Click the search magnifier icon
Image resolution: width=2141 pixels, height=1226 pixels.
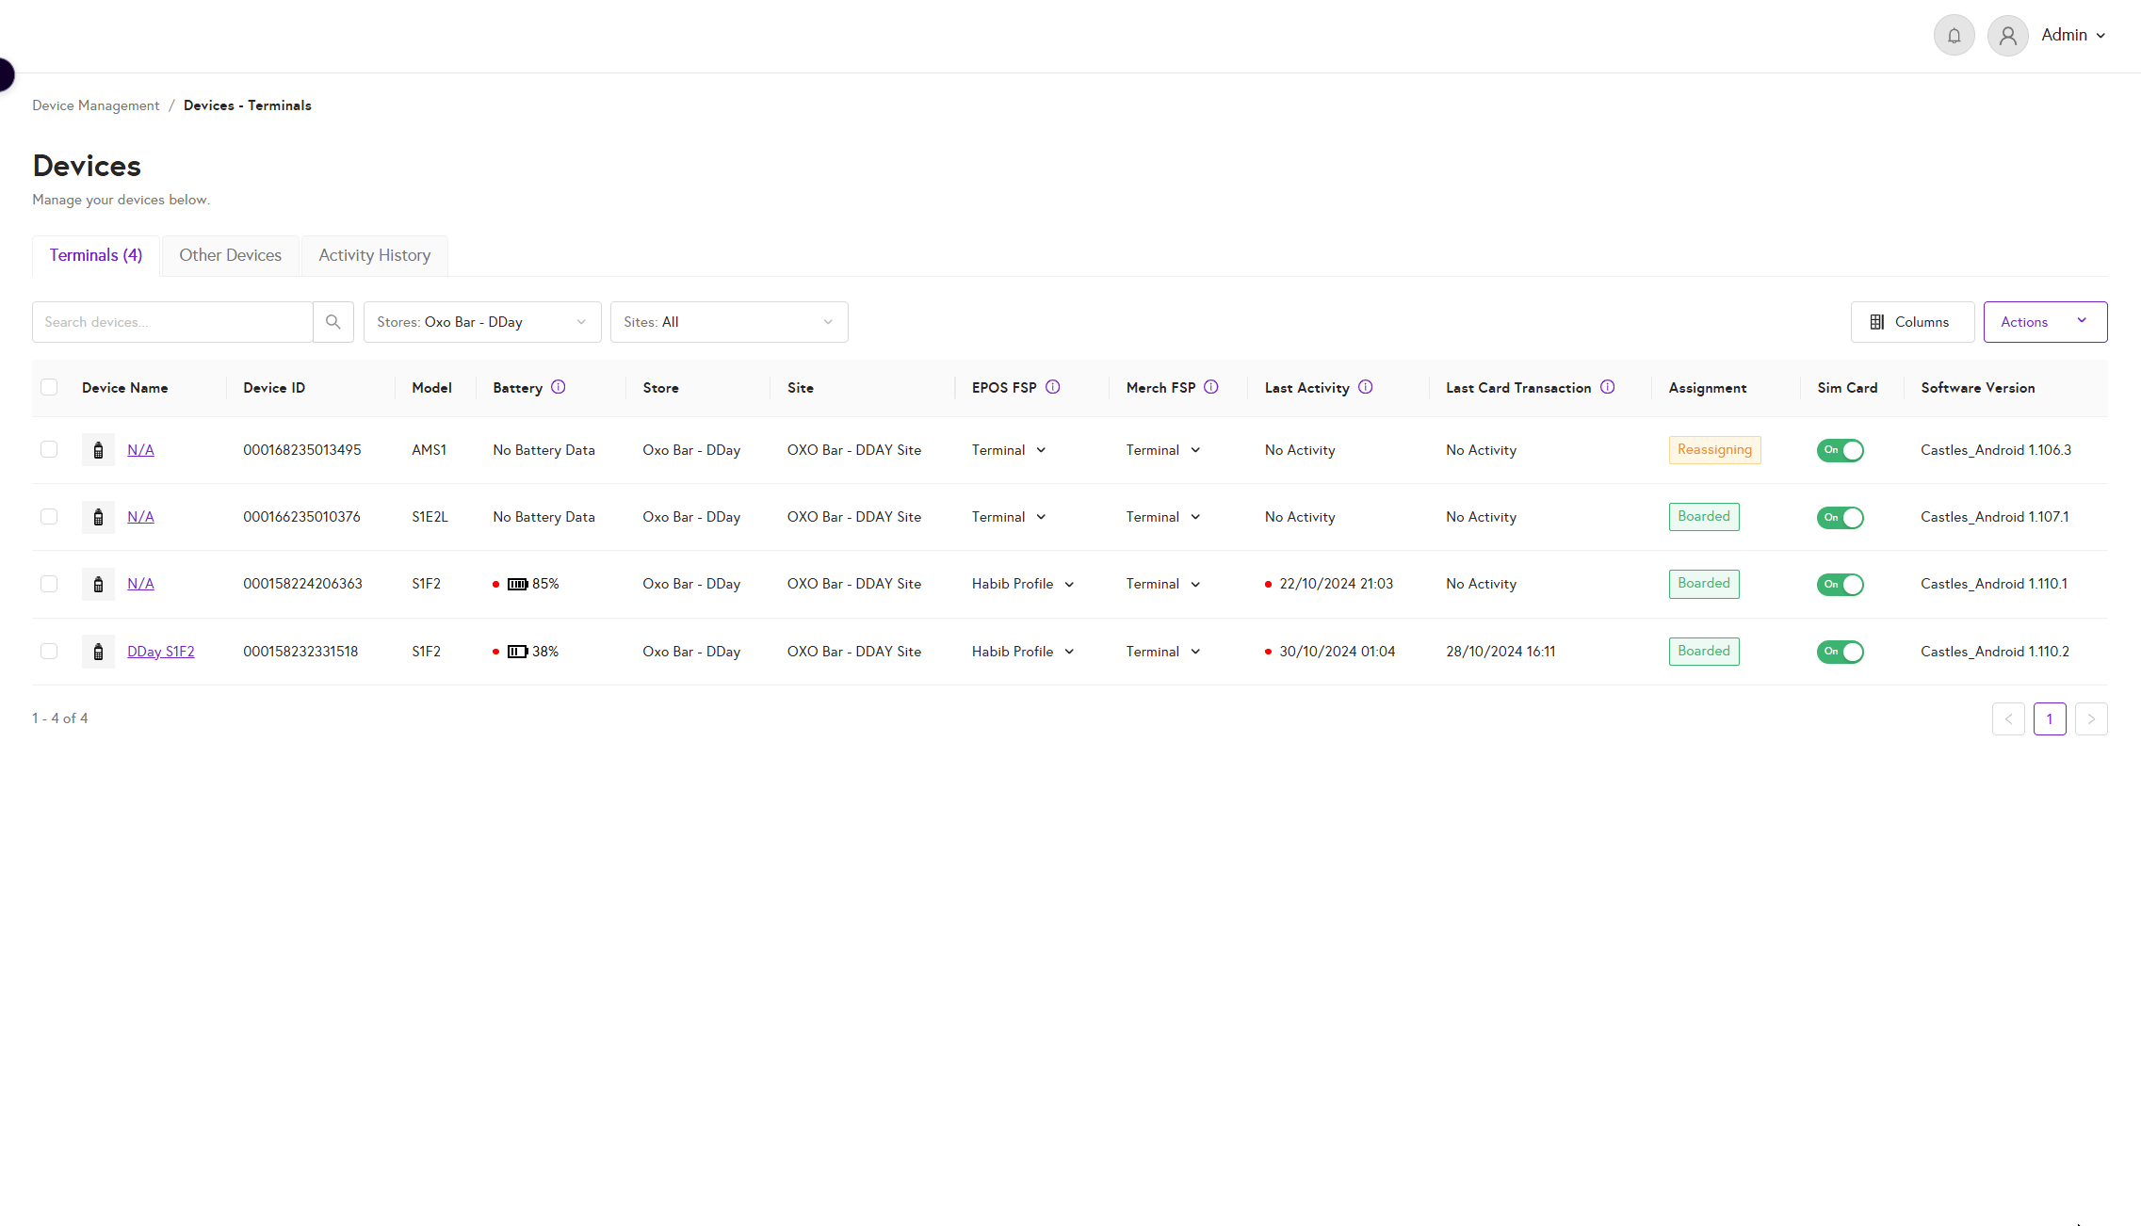coord(333,322)
